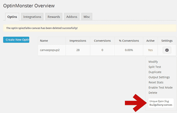
Task: Click the 0.00% conversion rate cell
Action: click(x=129, y=50)
